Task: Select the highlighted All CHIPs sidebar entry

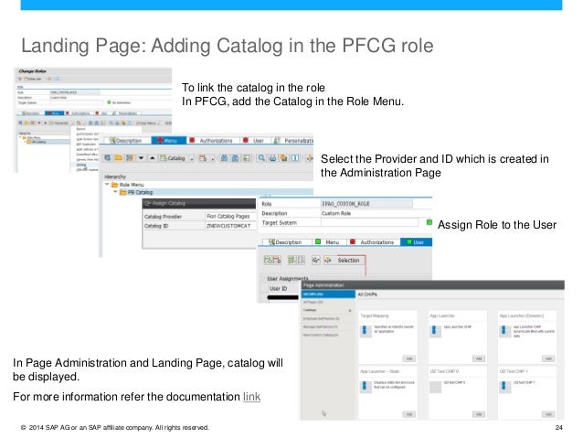Action: [328, 294]
